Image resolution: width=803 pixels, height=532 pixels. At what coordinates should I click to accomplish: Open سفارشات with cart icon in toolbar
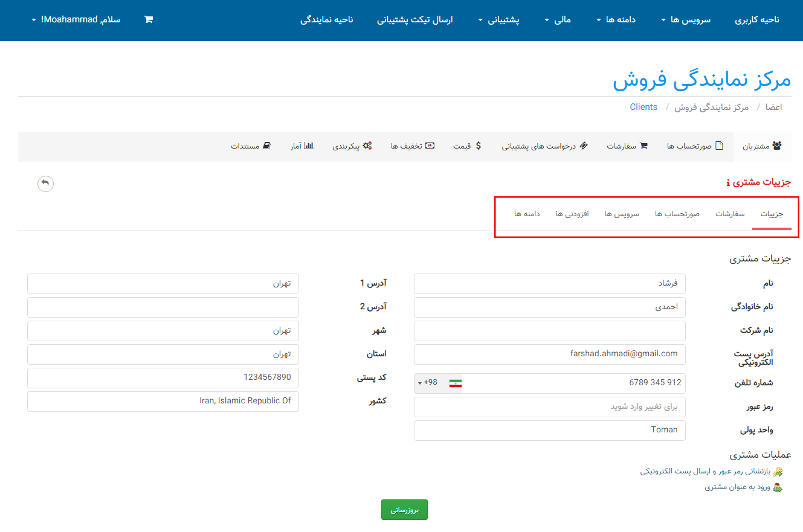click(x=627, y=146)
